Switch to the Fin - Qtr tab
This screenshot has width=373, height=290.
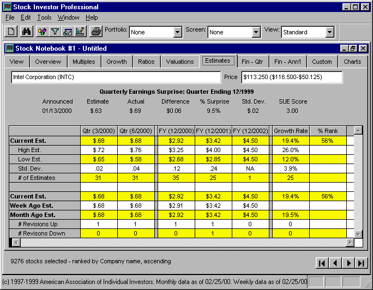pos(252,62)
